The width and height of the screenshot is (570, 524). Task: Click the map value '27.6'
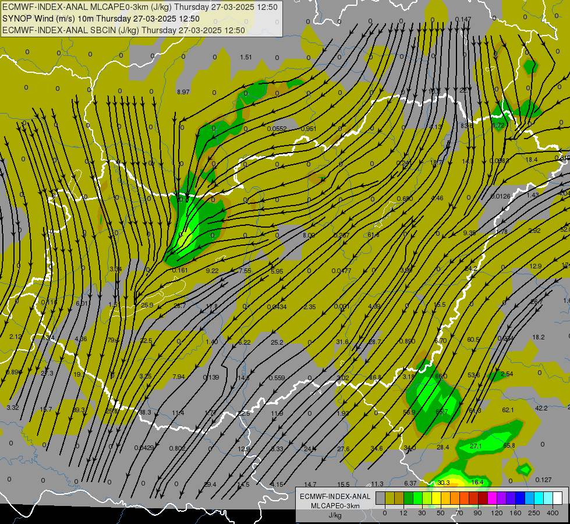[x=344, y=449]
